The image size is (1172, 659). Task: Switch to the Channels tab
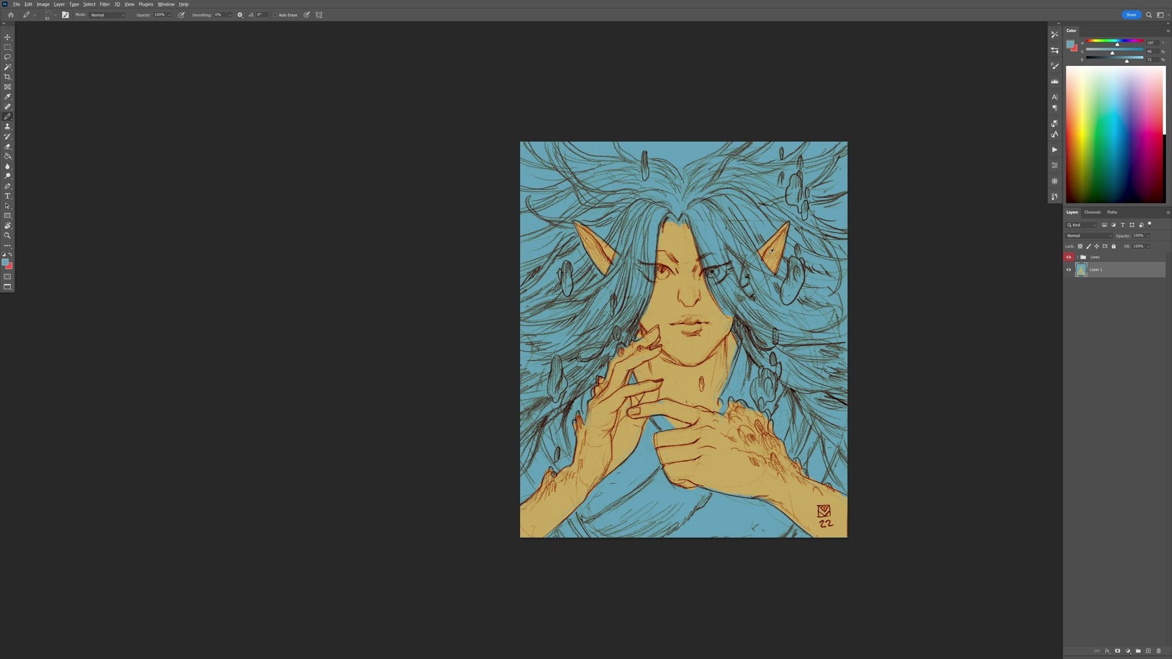click(1092, 212)
